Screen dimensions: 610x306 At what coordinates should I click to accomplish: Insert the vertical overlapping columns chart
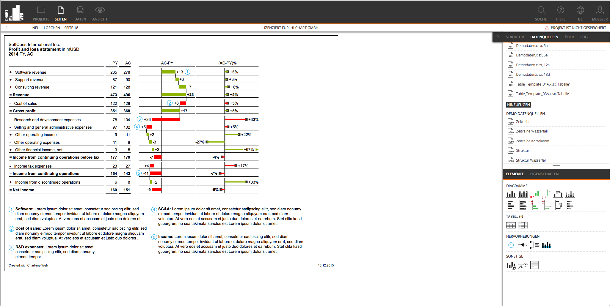coord(523,194)
